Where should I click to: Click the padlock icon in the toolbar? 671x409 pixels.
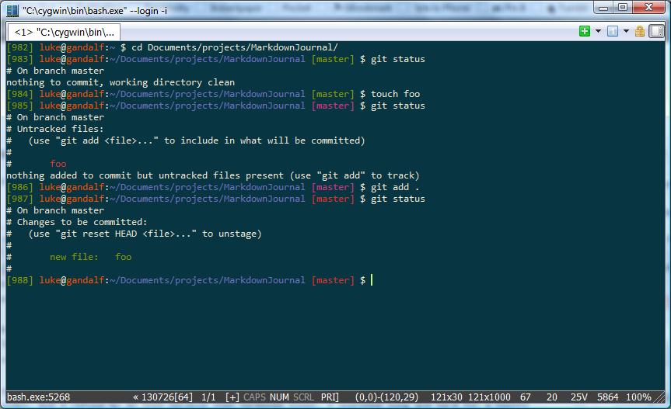639,31
